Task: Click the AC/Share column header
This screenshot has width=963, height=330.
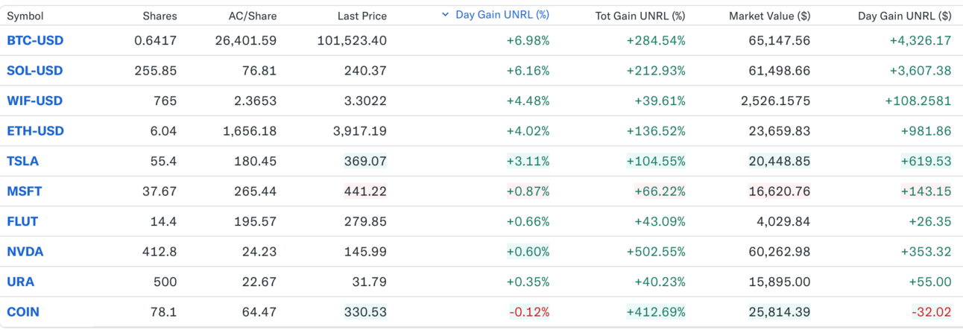Action: 252,16
